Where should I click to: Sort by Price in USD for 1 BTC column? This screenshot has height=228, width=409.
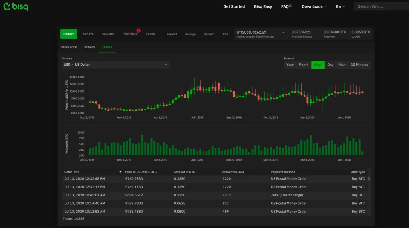coord(141,172)
